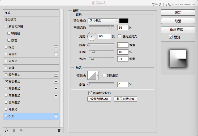Viewport: 198px width, 136px height.
Task: Select the checked 渐变叠加 row label
Action: [x=14, y=82]
